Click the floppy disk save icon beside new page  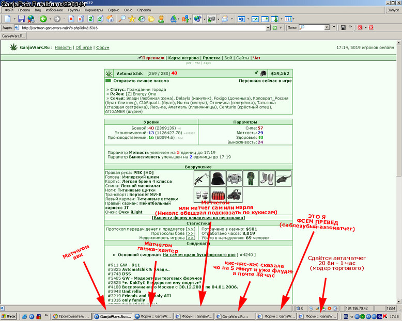click(x=21, y=19)
